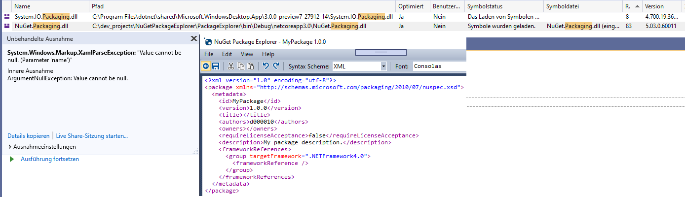
Task: Click the Undo arrow icon
Action: 266,66
